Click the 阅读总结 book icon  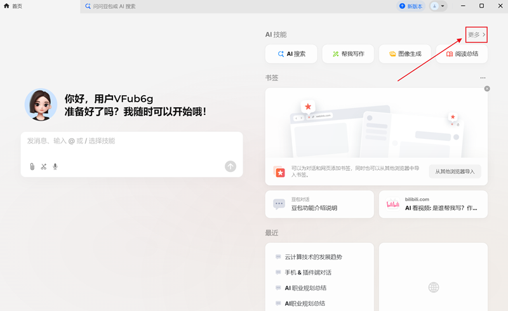coord(450,54)
